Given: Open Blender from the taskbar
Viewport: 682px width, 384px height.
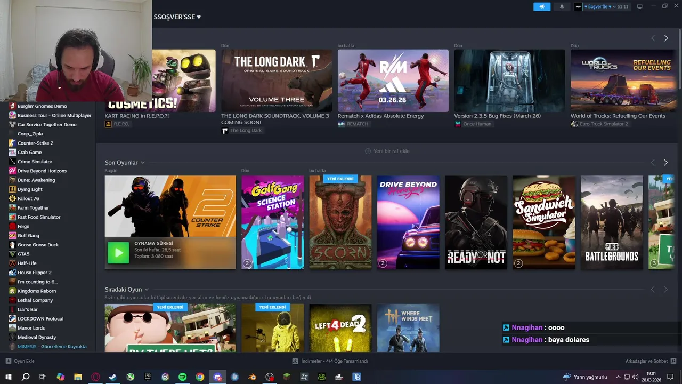Looking at the screenshot, I should click(x=252, y=377).
